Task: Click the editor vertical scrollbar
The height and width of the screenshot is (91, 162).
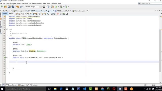Action: coord(160,51)
